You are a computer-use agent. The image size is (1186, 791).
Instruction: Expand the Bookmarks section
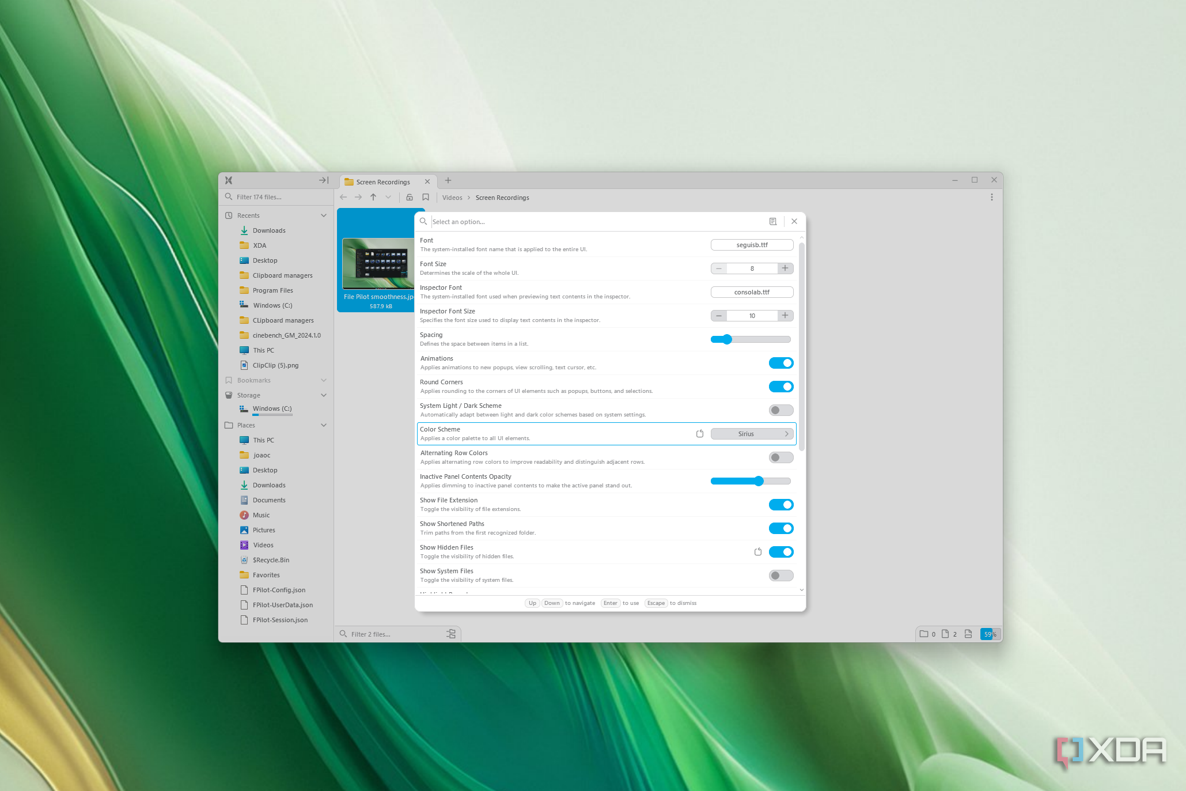coord(324,380)
